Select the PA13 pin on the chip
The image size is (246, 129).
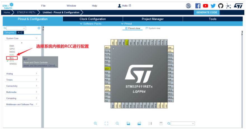171,55
